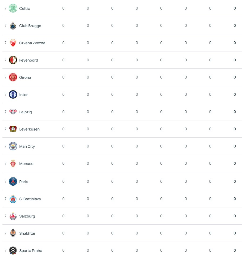Click the Leipzig crest icon
The width and height of the screenshot is (242, 257).
[x=13, y=112]
